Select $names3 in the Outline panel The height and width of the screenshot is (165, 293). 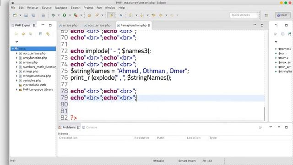[285, 49]
